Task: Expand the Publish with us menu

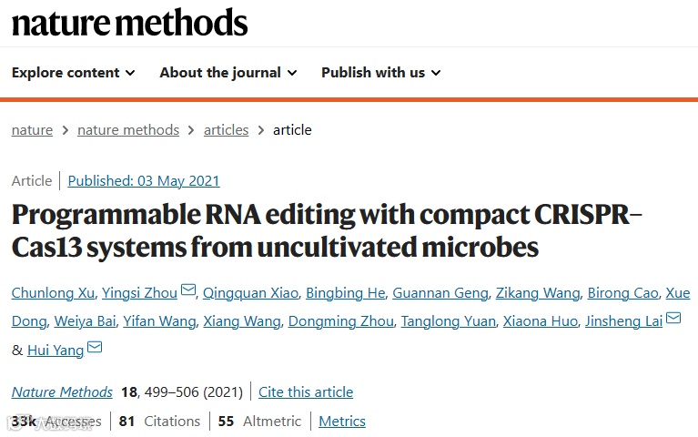Action: tap(381, 72)
